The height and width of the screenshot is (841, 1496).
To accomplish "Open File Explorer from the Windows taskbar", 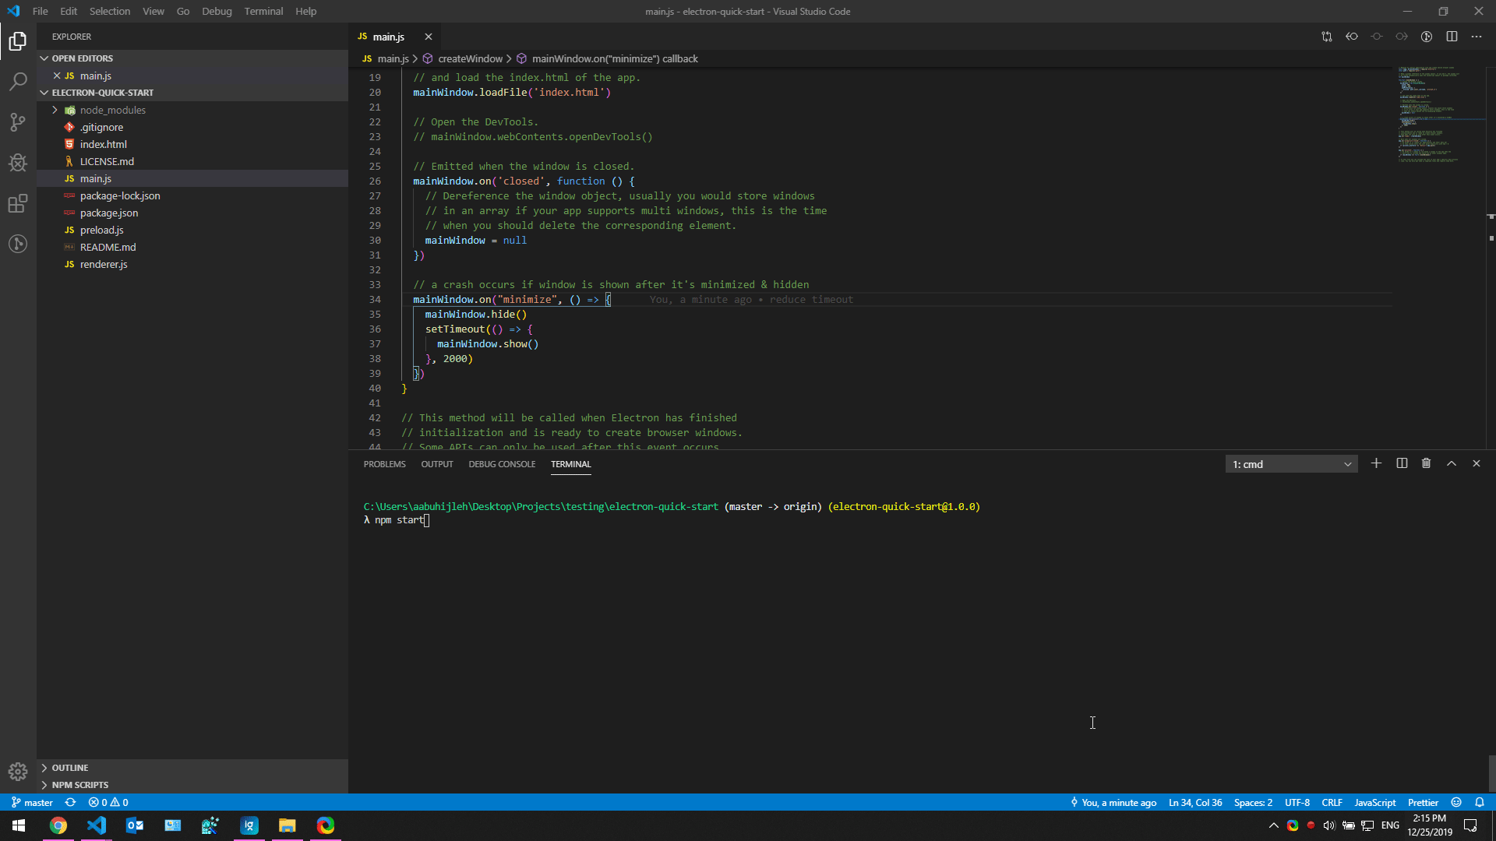I will [x=288, y=825].
